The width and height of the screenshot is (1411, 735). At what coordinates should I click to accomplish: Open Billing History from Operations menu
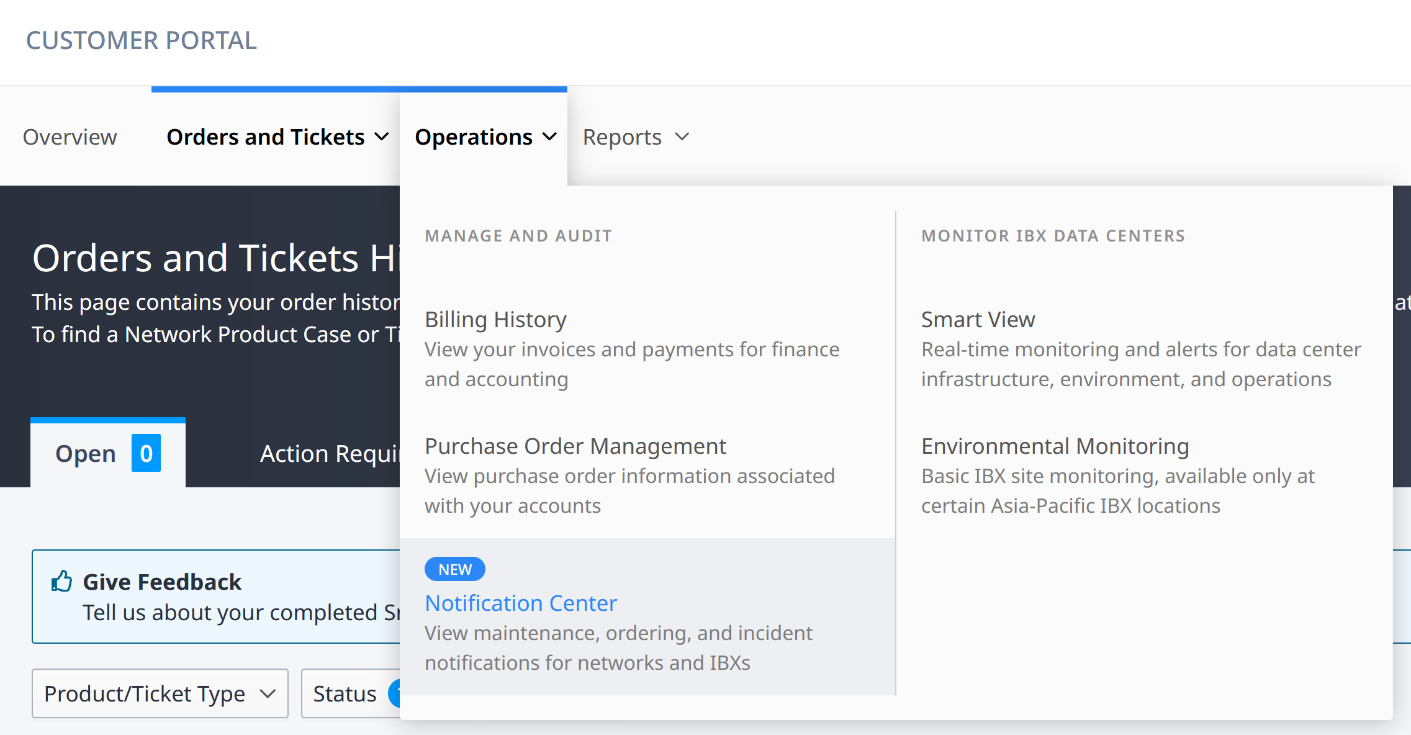[495, 320]
